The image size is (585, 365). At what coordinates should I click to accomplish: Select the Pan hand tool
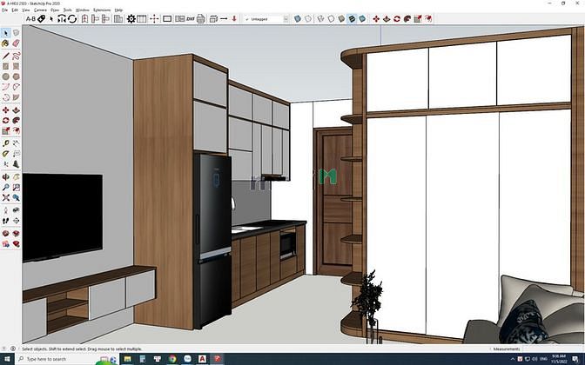pos(16,177)
